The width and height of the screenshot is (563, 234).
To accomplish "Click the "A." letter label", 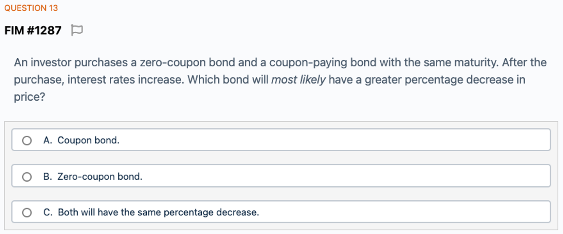I will coord(48,140).
